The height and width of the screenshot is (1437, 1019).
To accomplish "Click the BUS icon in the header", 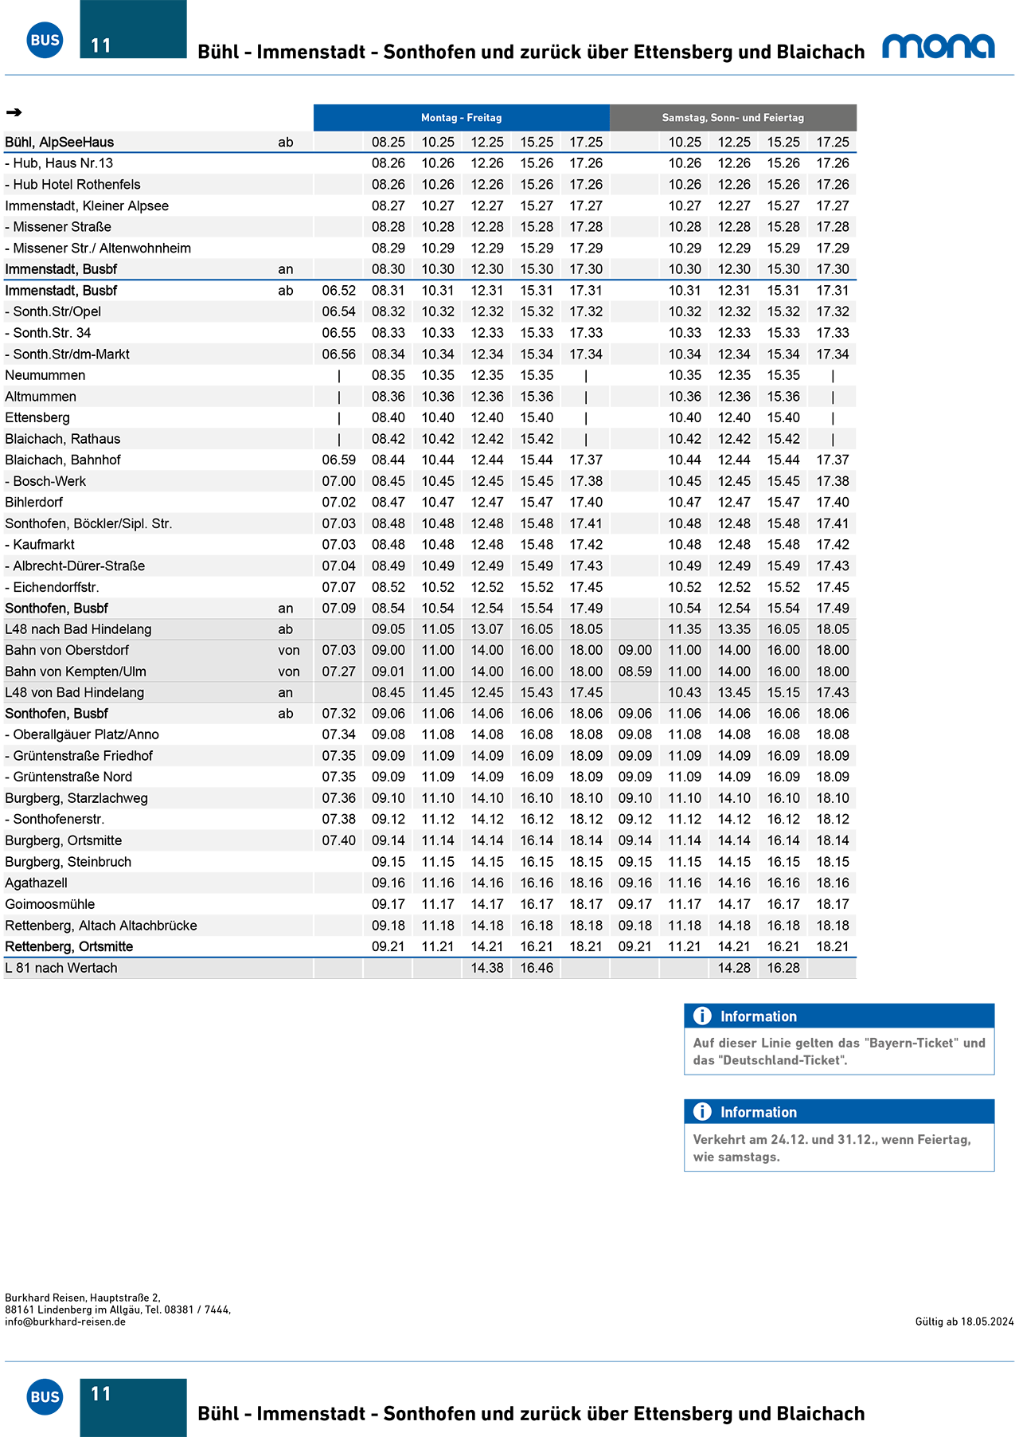I will (45, 40).
